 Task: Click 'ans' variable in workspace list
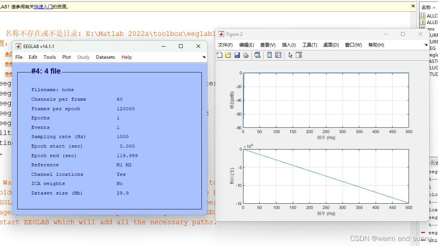[x=431, y=29]
